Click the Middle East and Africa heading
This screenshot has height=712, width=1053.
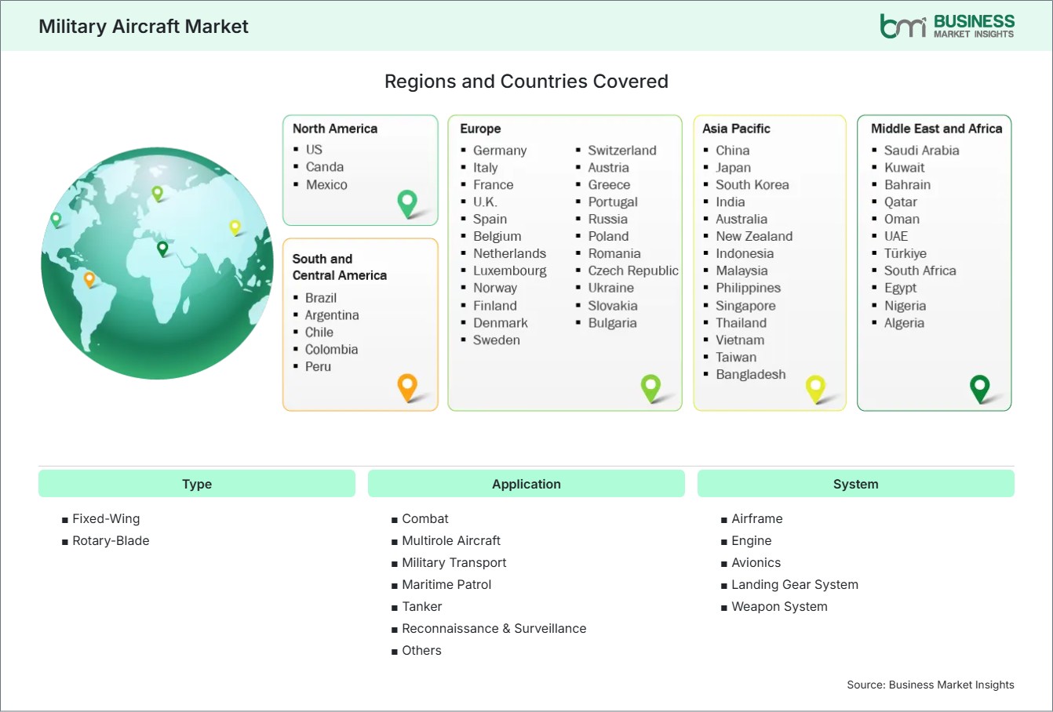point(937,129)
